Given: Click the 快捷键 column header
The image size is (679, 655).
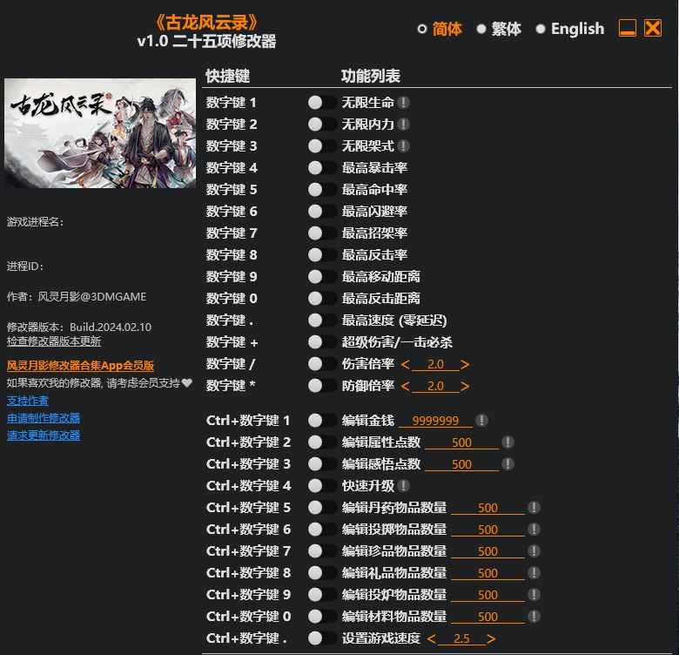Looking at the screenshot, I should [228, 76].
